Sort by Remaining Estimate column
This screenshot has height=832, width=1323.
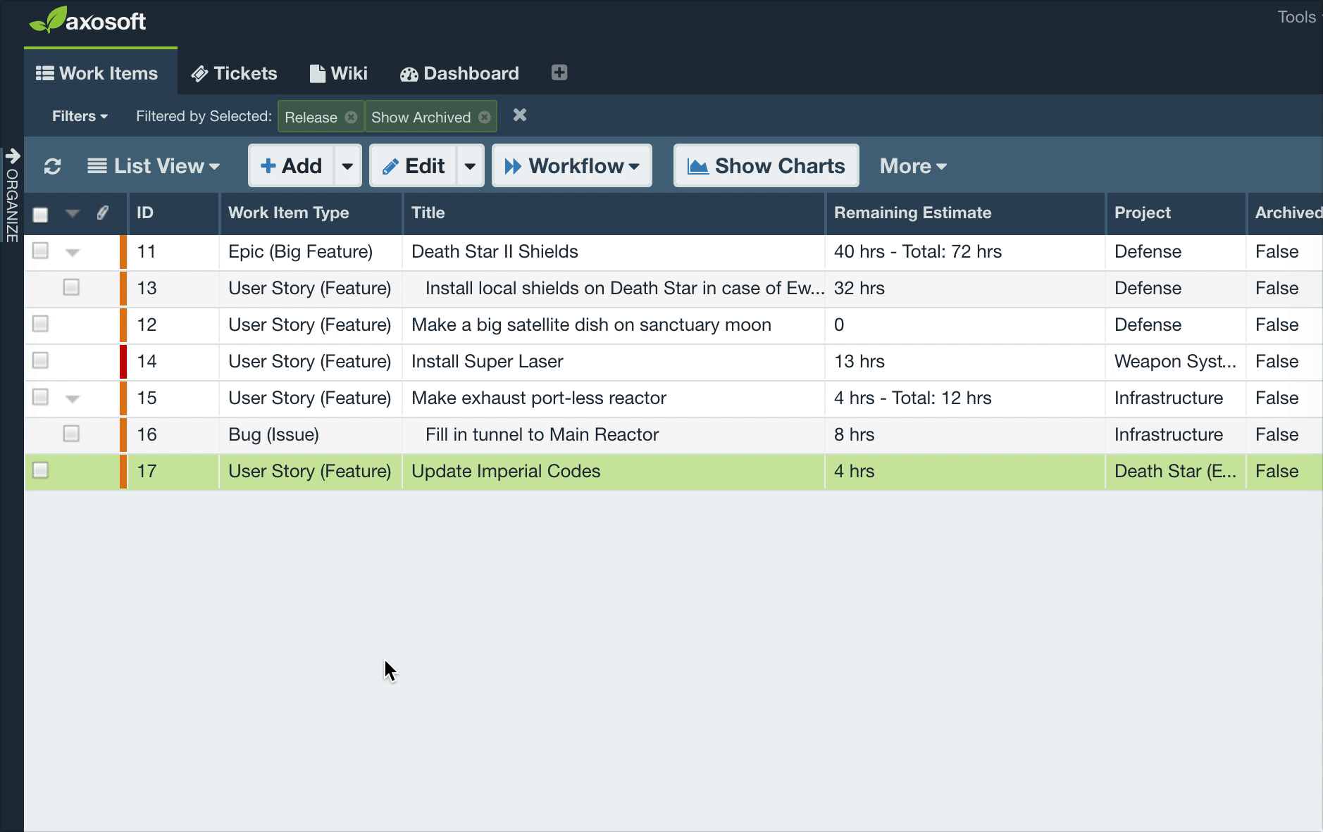pyautogui.click(x=965, y=213)
